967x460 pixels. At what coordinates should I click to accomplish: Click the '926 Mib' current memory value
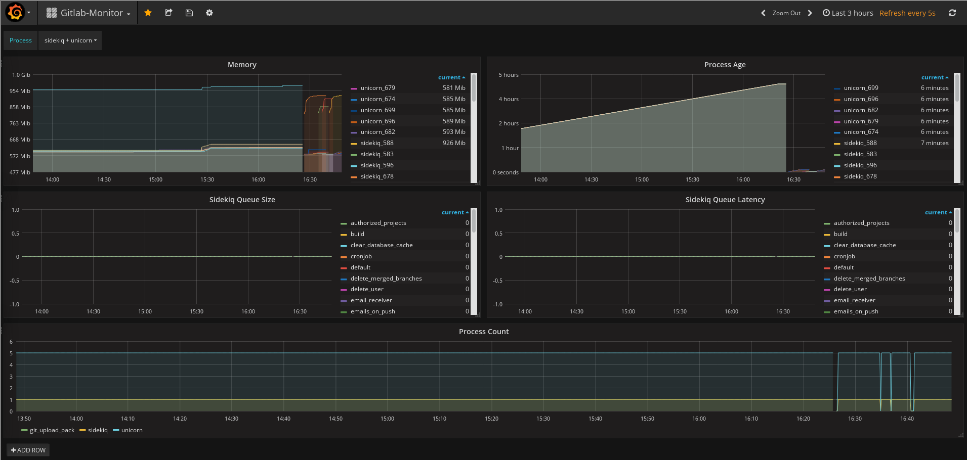coord(454,143)
